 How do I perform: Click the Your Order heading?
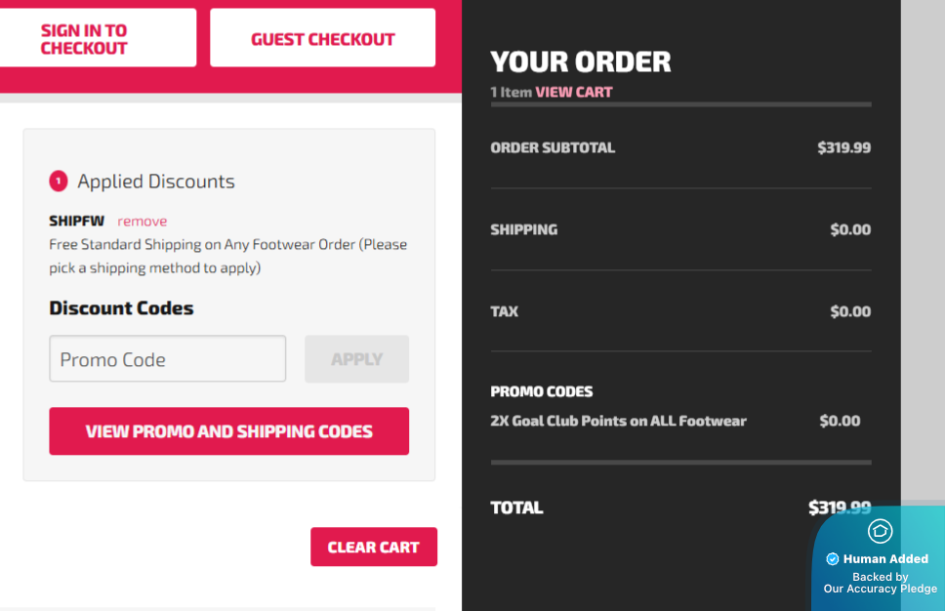click(581, 62)
